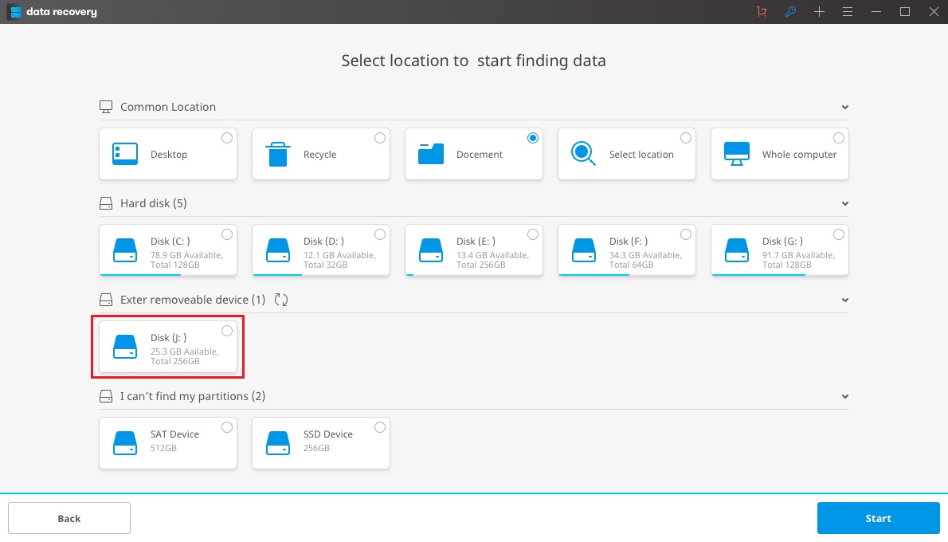
Task: Click the Disk (C:) drive icon
Action: pyautogui.click(x=125, y=249)
